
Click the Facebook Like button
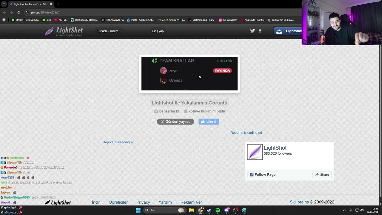pyautogui.click(x=209, y=122)
